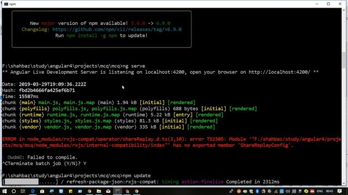Open the red flag tray icon
This screenshot has height=195, width=348.
click(x=312, y=191)
